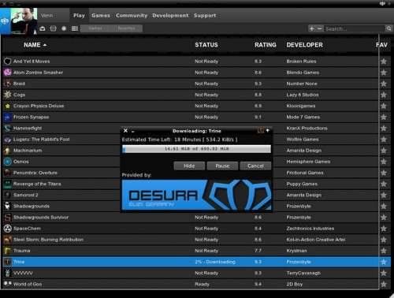This screenshot has width=394, height=298.
Task: Open the Community tab
Action: pos(132,16)
